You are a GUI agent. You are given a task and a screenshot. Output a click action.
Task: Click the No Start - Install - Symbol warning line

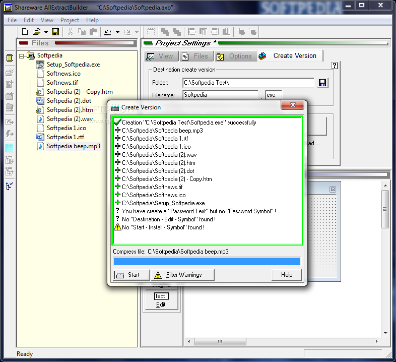point(163,227)
